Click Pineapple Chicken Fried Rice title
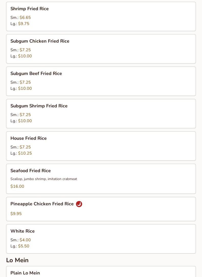This screenshot has height=277, width=202. [x=42, y=204]
